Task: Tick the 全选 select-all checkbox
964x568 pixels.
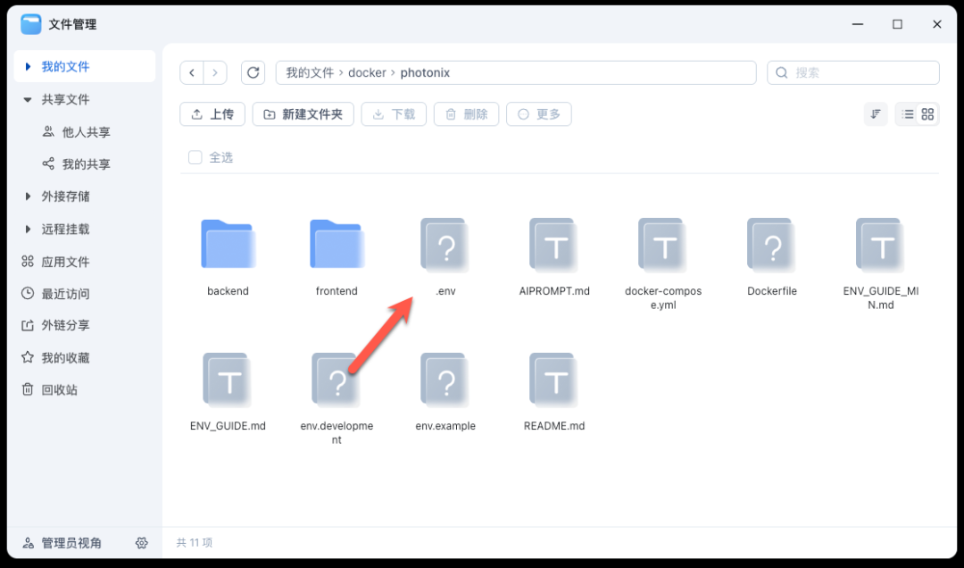Action: click(x=195, y=157)
